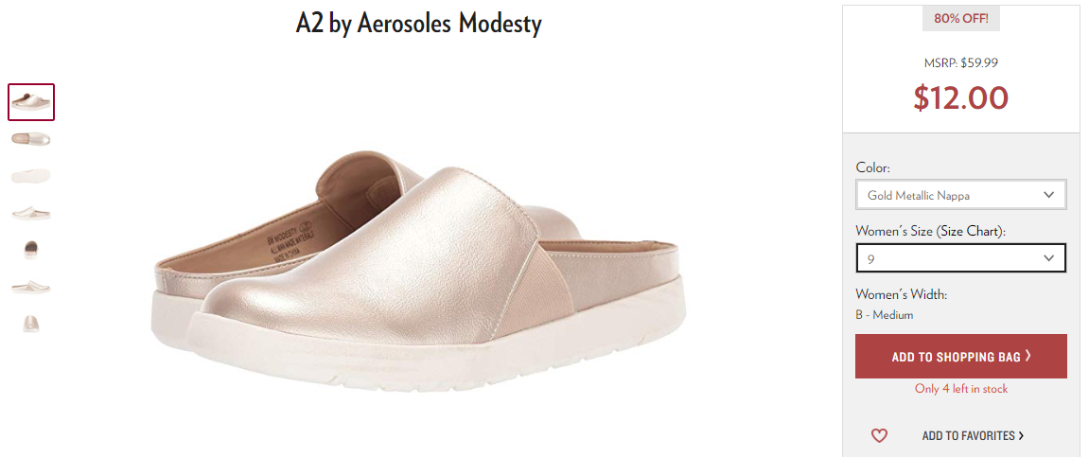Click the Color dropdown arrow

[x=1048, y=195]
